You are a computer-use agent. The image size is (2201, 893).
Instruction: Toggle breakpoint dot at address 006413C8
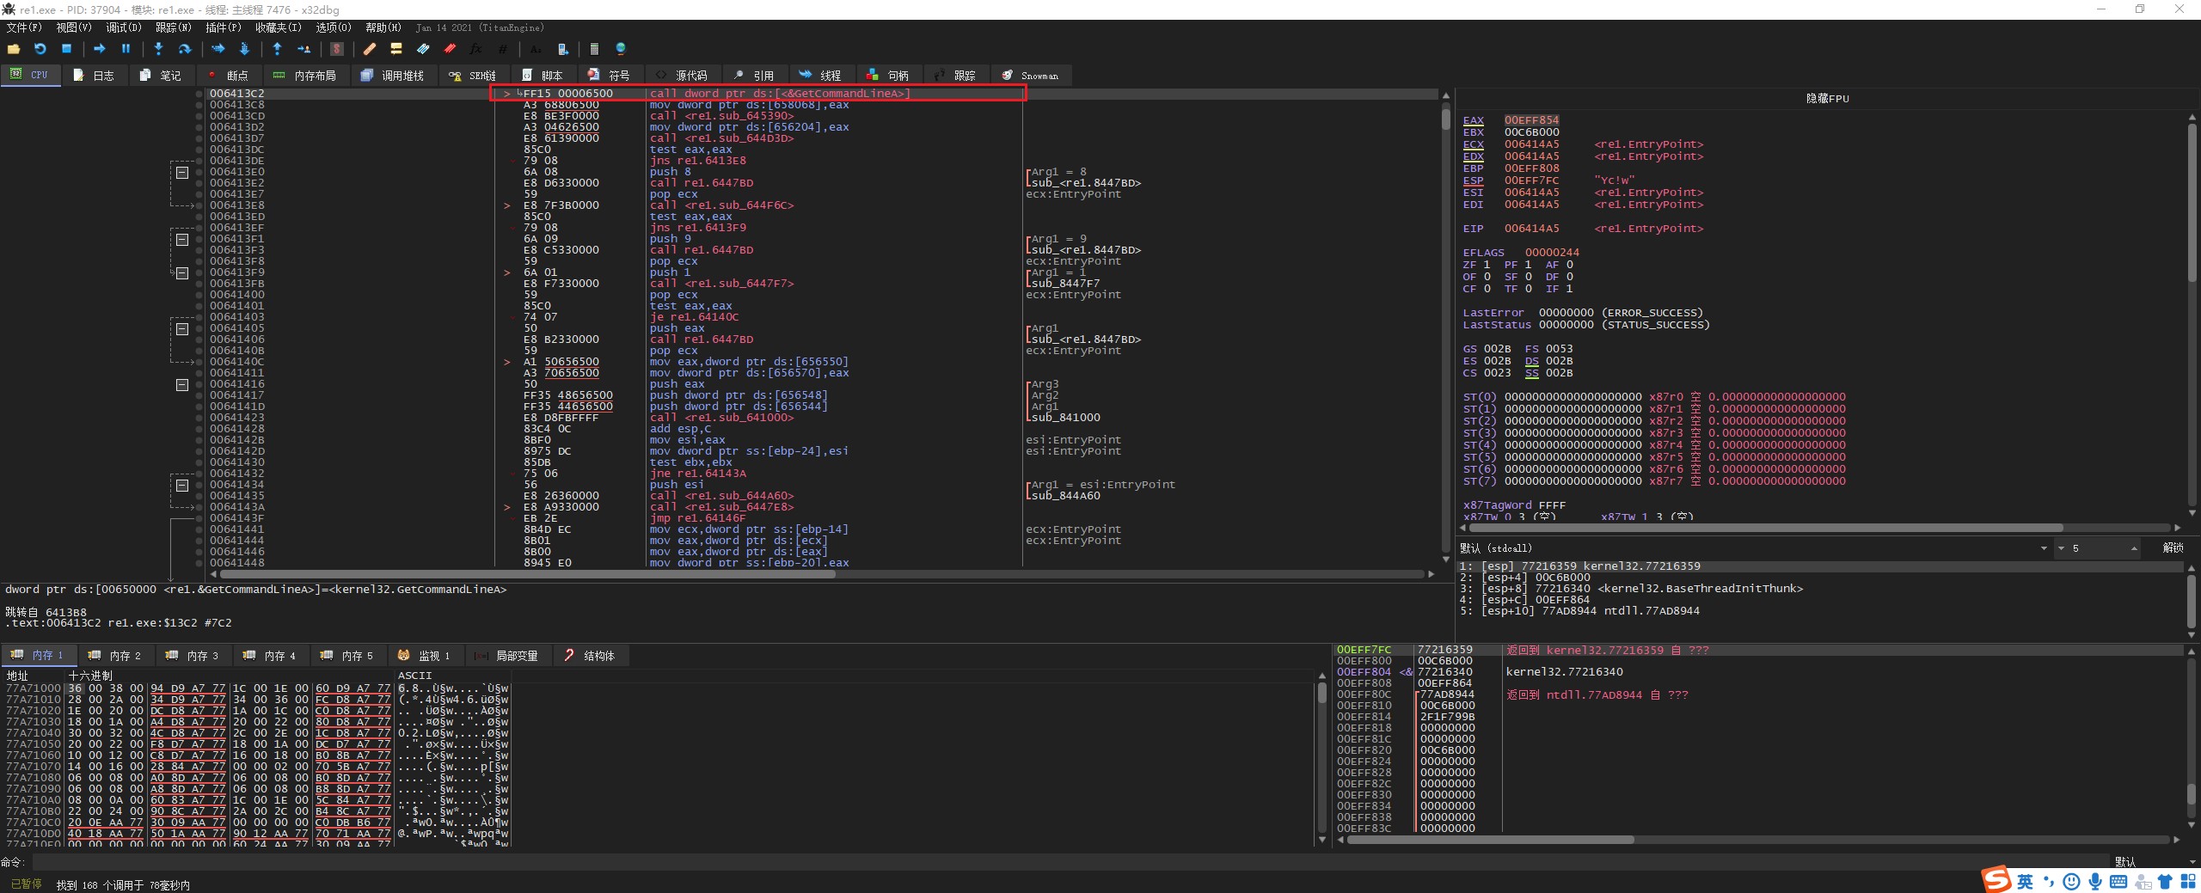tap(199, 105)
